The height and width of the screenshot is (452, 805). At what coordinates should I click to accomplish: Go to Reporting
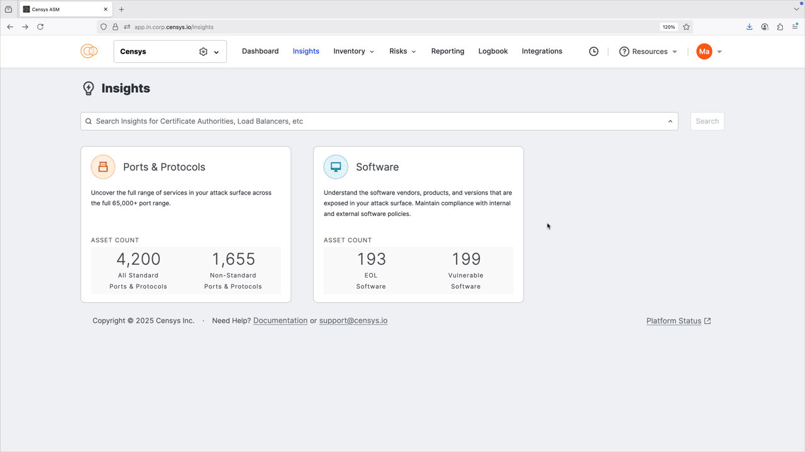click(448, 51)
